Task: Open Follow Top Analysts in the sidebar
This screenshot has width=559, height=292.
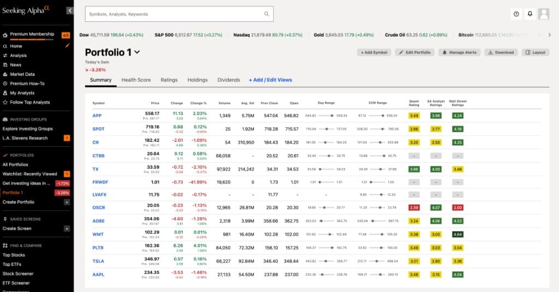Action: (x=30, y=102)
